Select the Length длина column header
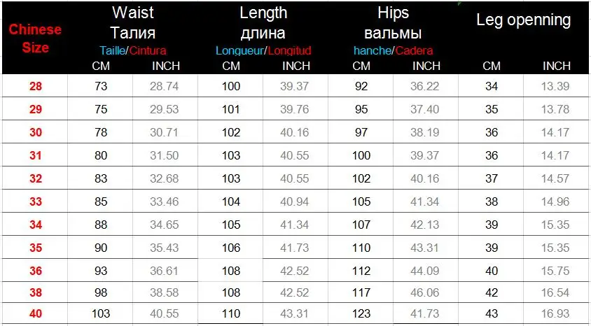591x326 pixels. pos(263,22)
